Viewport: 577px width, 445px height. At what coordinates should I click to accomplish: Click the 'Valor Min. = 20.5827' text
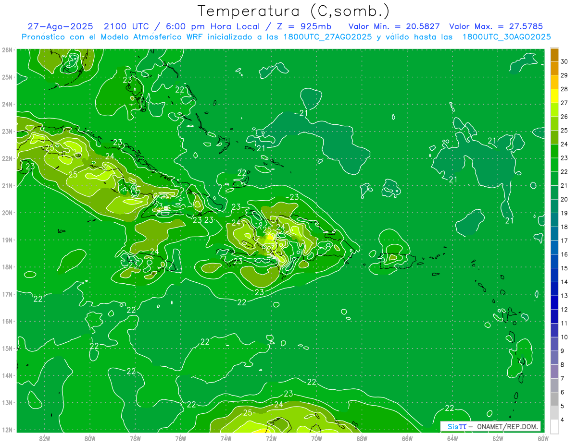point(394,27)
